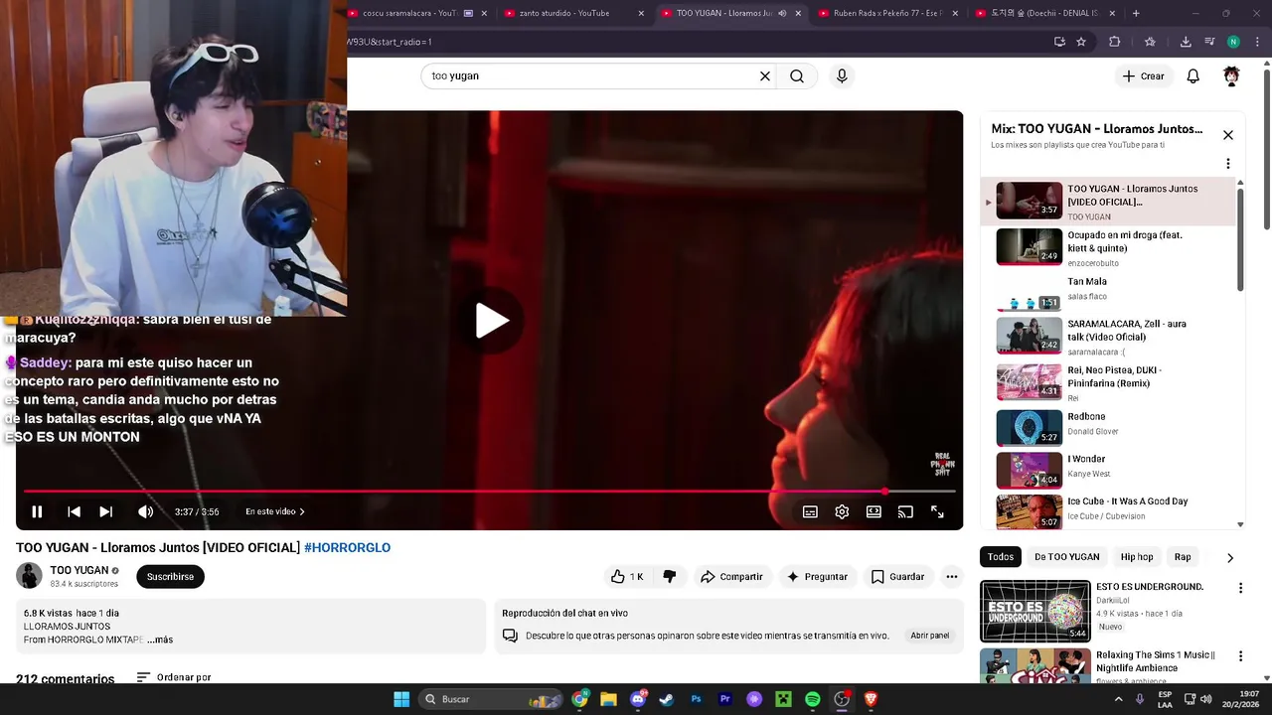Open more actions menu beside Guardar

951,576
